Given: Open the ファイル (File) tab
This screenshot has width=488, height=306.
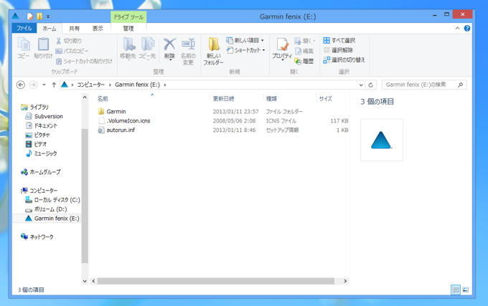Looking at the screenshot, I should click(24, 28).
